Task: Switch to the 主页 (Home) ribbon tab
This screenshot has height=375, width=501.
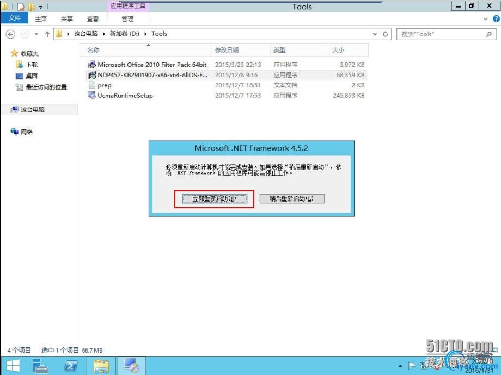Action: point(41,19)
